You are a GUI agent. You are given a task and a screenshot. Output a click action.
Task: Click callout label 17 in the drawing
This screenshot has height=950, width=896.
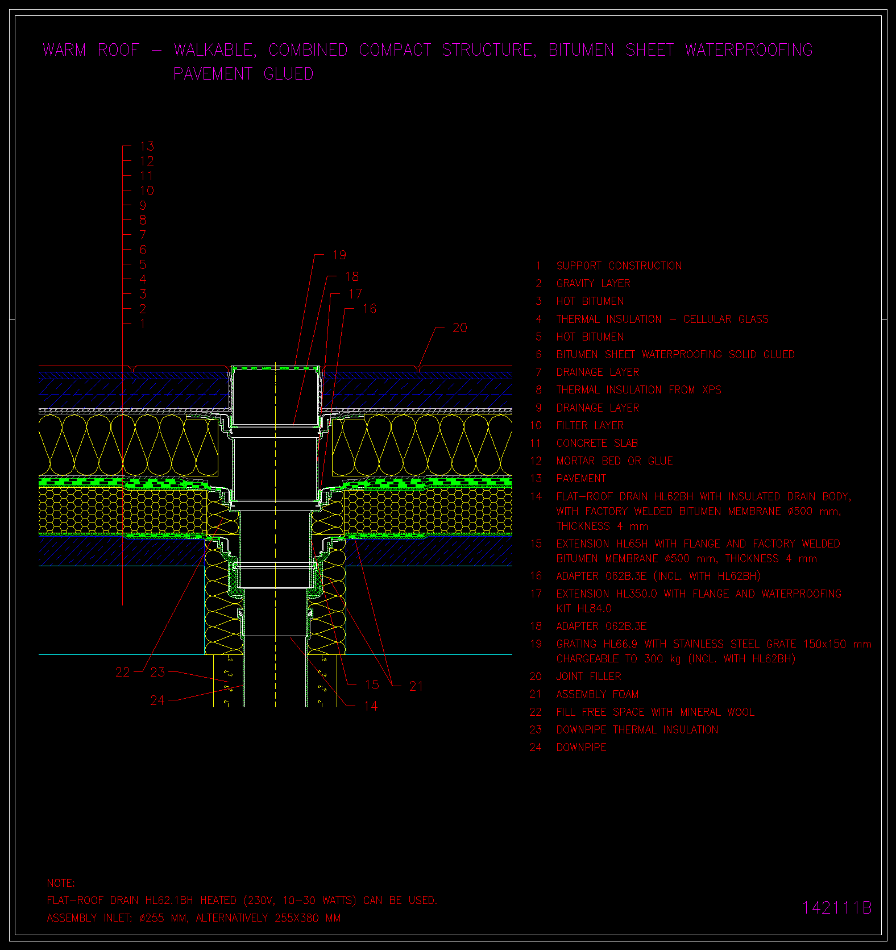pos(355,293)
